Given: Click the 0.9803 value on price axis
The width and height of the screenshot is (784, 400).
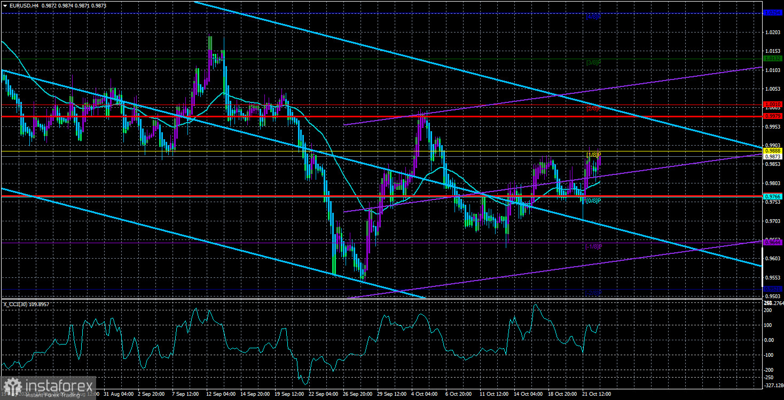Looking at the screenshot, I should pyautogui.click(x=773, y=183).
